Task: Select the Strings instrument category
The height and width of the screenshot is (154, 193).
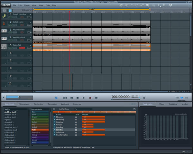Action: [x=40, y=135]
